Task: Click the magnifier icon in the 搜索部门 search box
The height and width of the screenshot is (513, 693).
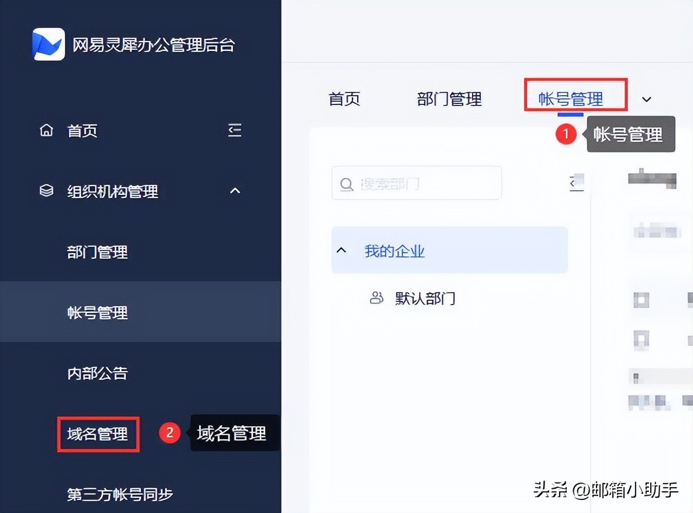Action: (346, 184)
